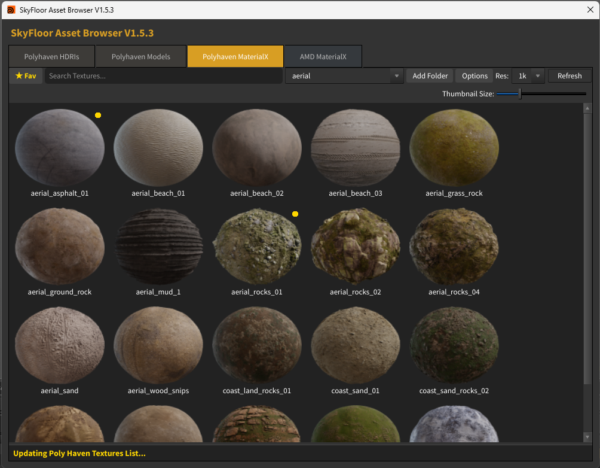Select the aerial_ground_rock thumbnail

[x=60, y=247]
